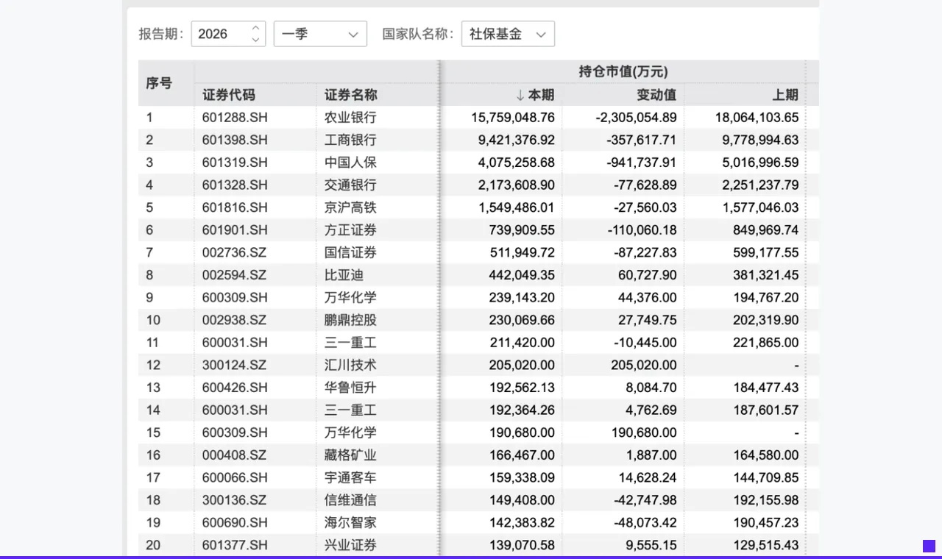Select the 中国人保 name cell
Viewport: 942px width, 559px height.
350,163
